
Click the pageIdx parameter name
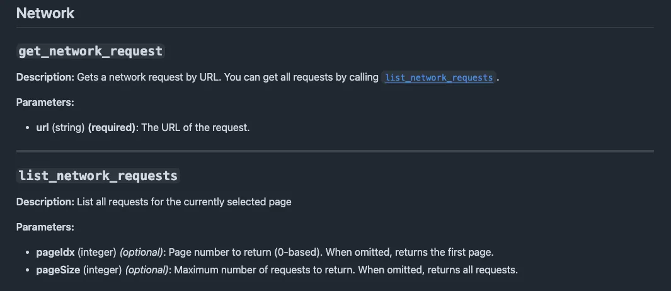pos(55,252)
